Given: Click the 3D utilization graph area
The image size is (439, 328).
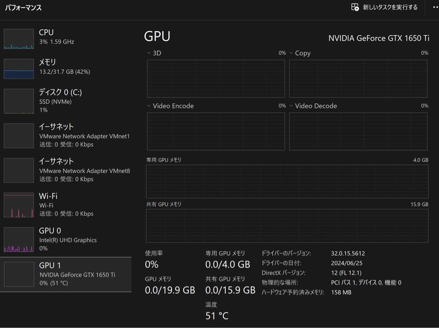Looking at the screenshot, I should tap(215, 78).
